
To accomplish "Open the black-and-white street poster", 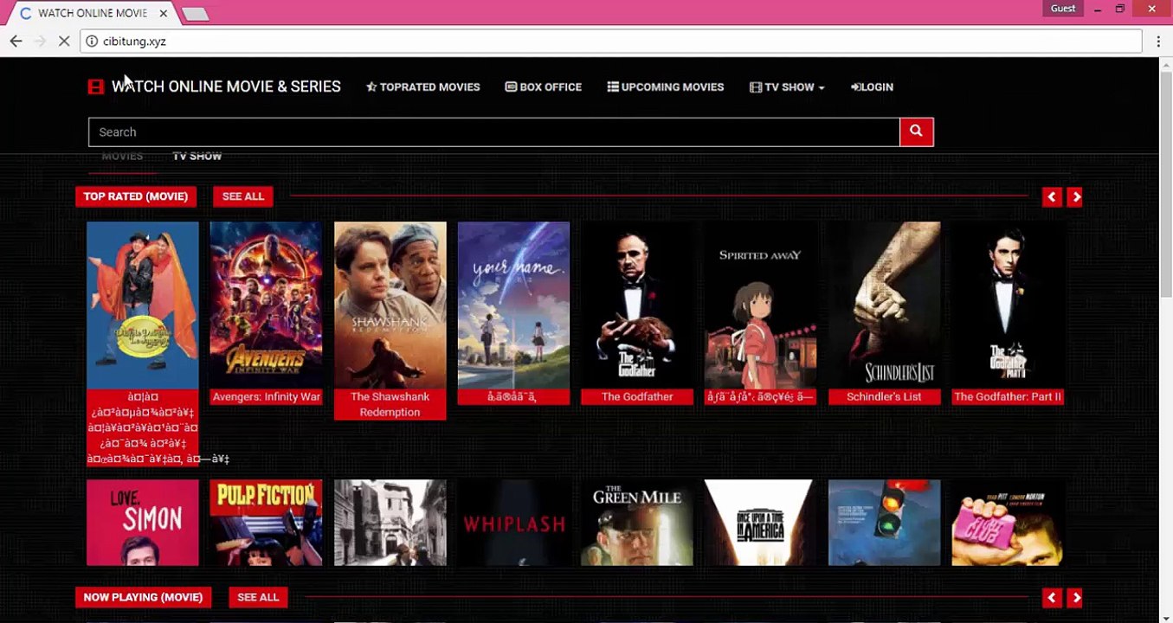I will [390, 523].
